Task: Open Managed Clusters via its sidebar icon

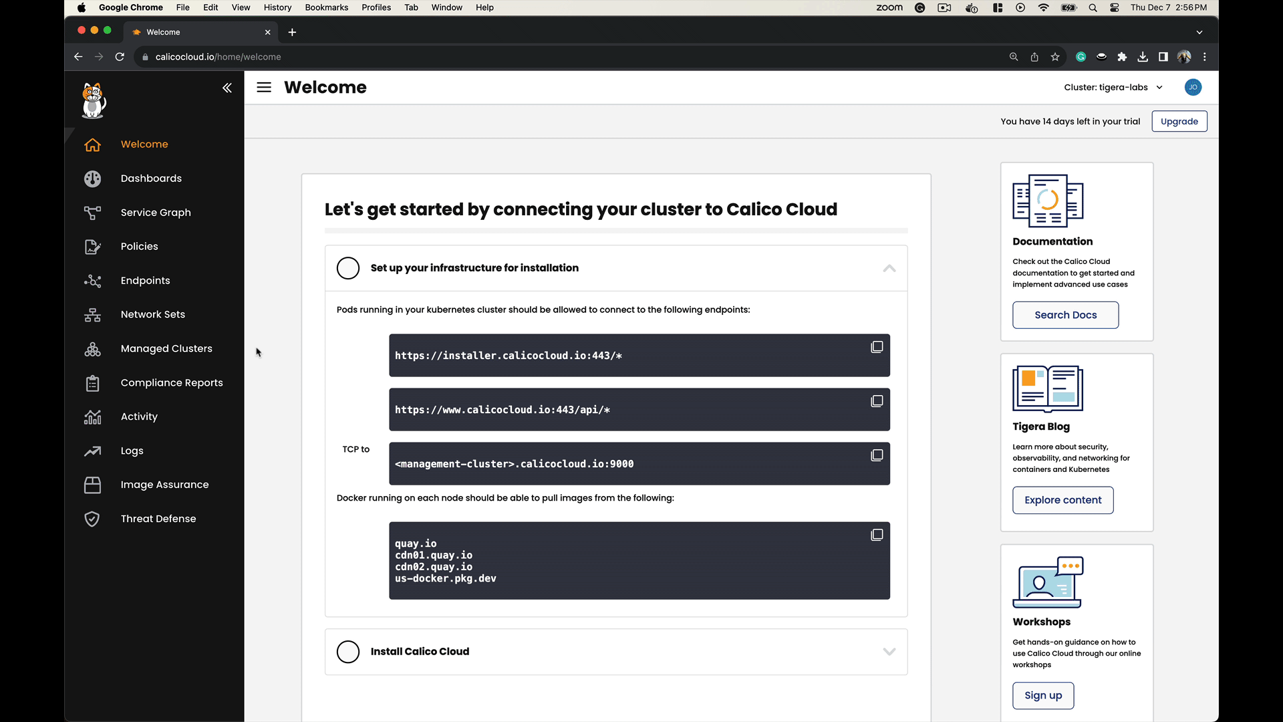Action: 93,349
